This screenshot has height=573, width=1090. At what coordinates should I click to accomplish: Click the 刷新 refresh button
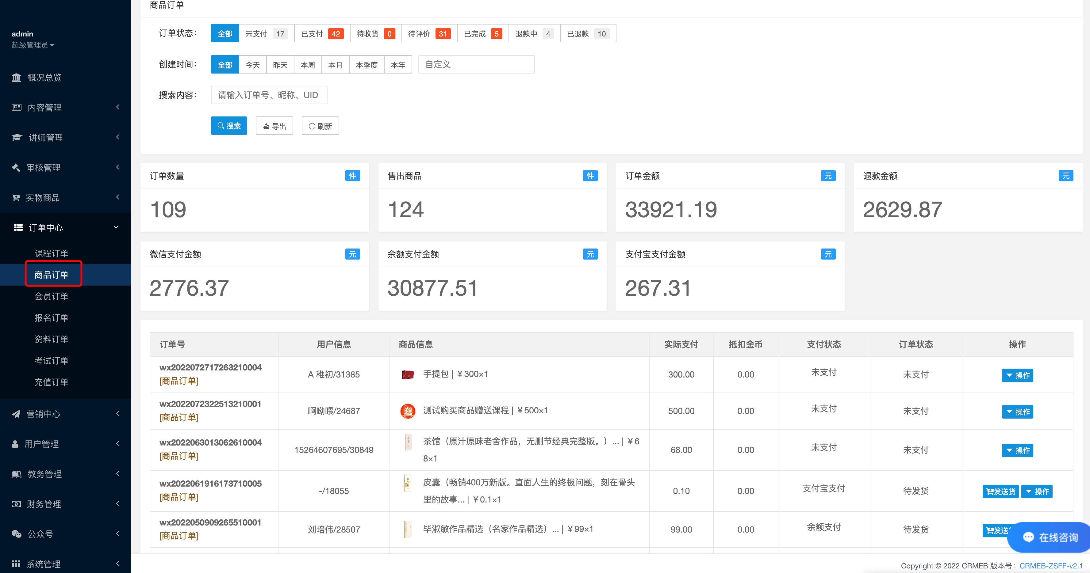click(x=320, y=126)
